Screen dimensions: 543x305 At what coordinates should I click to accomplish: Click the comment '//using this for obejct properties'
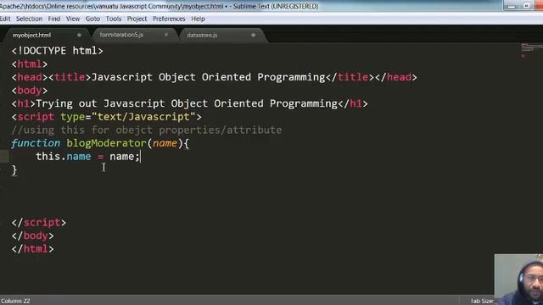click(x=147, y=130)
